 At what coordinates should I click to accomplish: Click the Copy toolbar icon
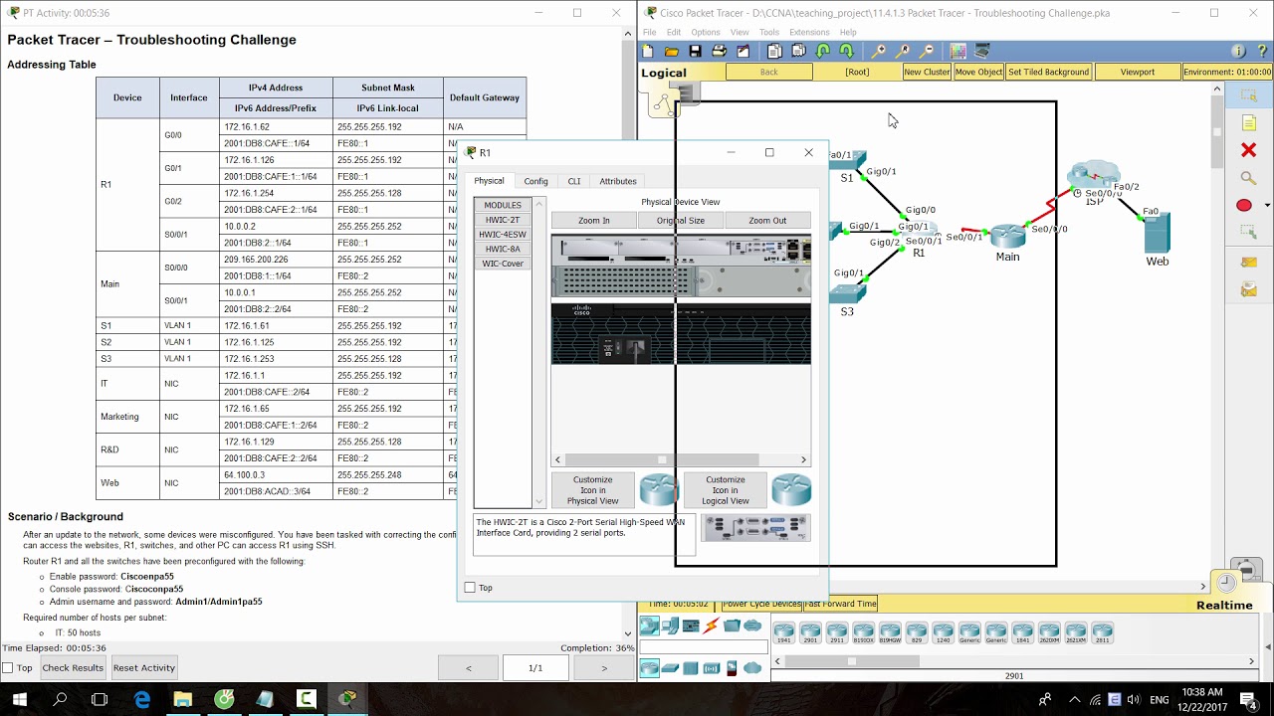[774, 51]
